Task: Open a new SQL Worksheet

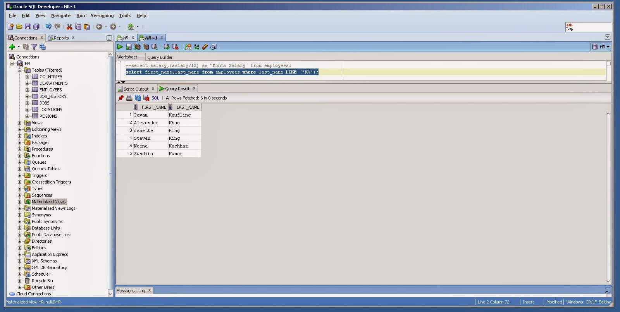Action: click(x=131, y=27)
